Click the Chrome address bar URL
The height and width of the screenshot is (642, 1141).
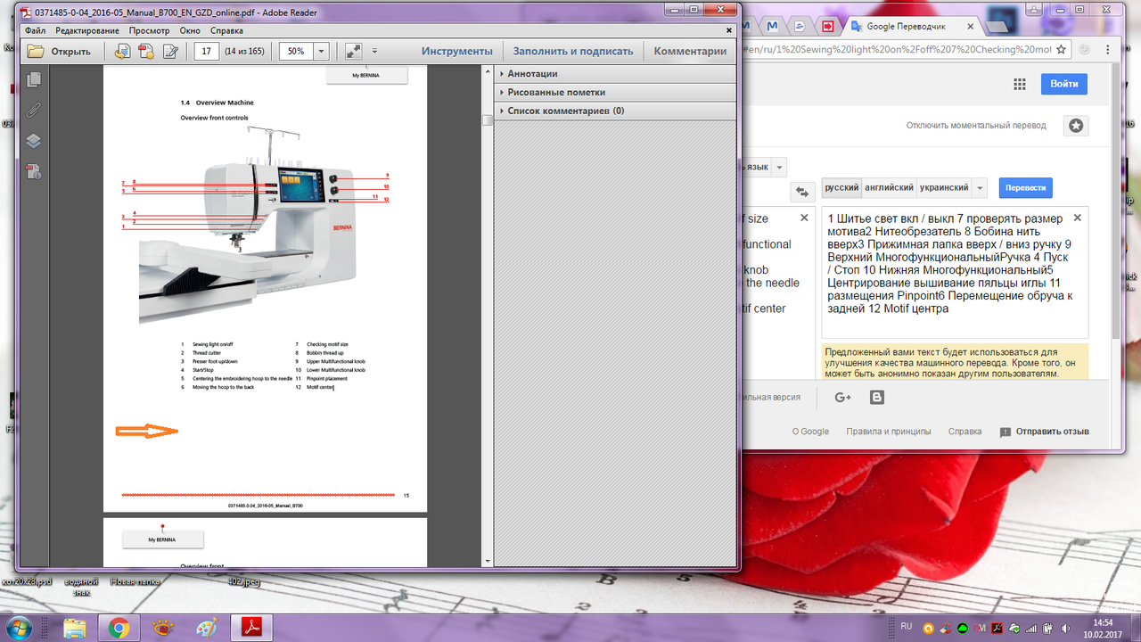pos(896,49)
